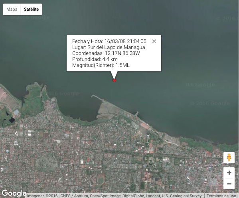Click the 'Fecha y Hora: 16/03/08 21:04:00' text
The width and height of the screenshot is (239, 198).
109,41
